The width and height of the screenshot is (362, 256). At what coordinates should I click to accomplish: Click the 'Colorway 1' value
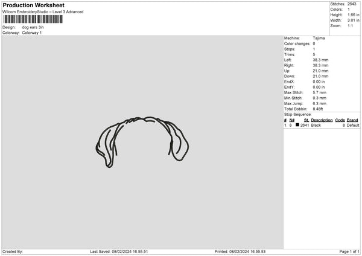click(32, 33)
